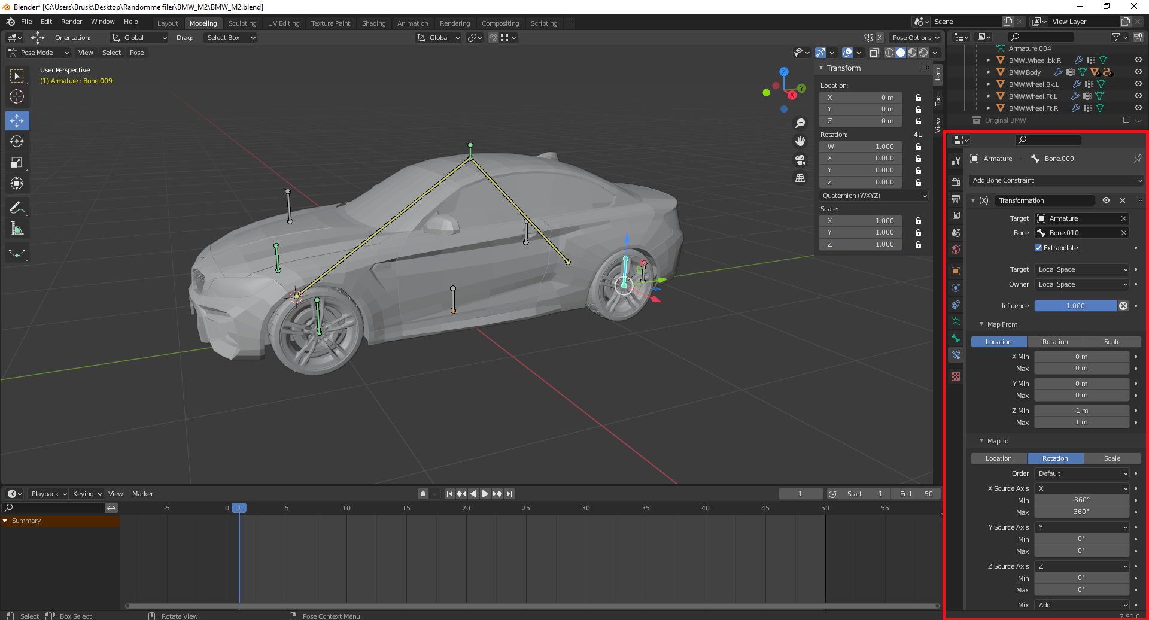Select Scale tab under Map To

pyautogui.click(x=1112, y=458)
